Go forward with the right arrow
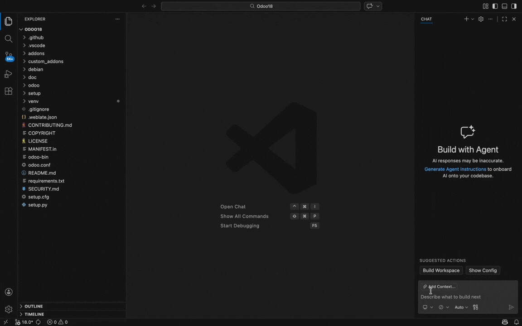Viewport: 522px width, 326px height. (154, 6)
